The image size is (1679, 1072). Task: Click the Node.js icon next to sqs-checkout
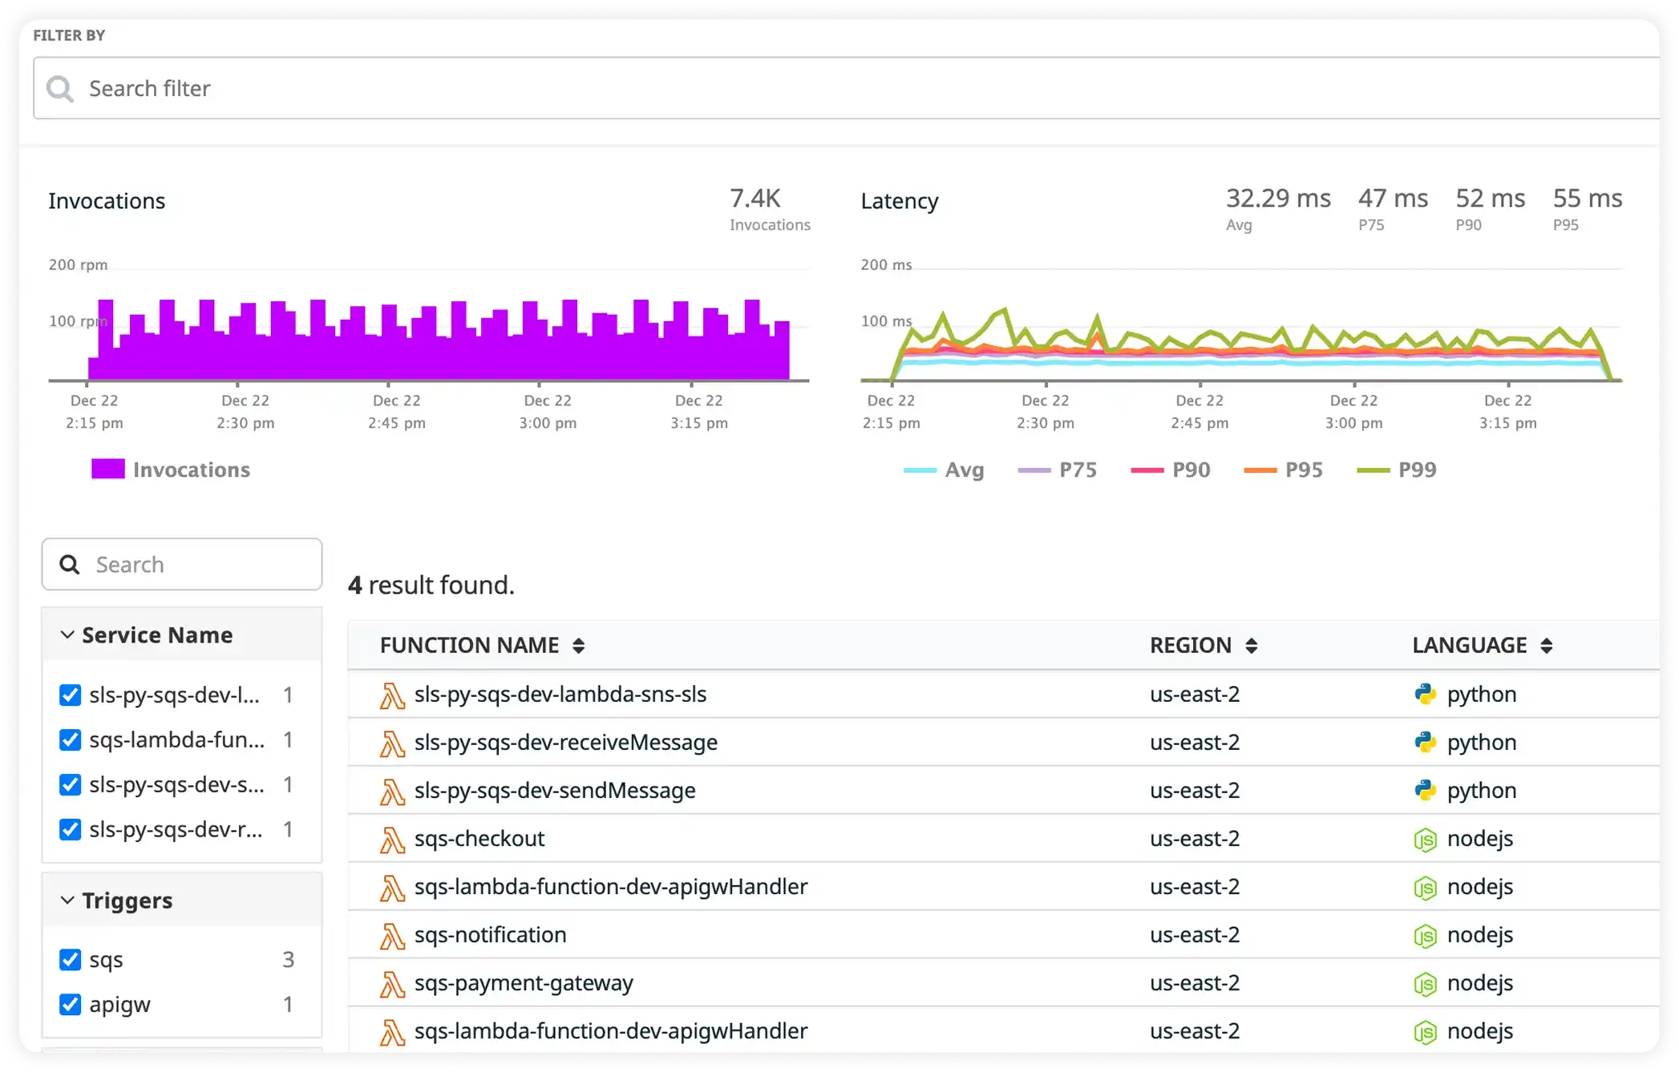[x=1426, y=839]
